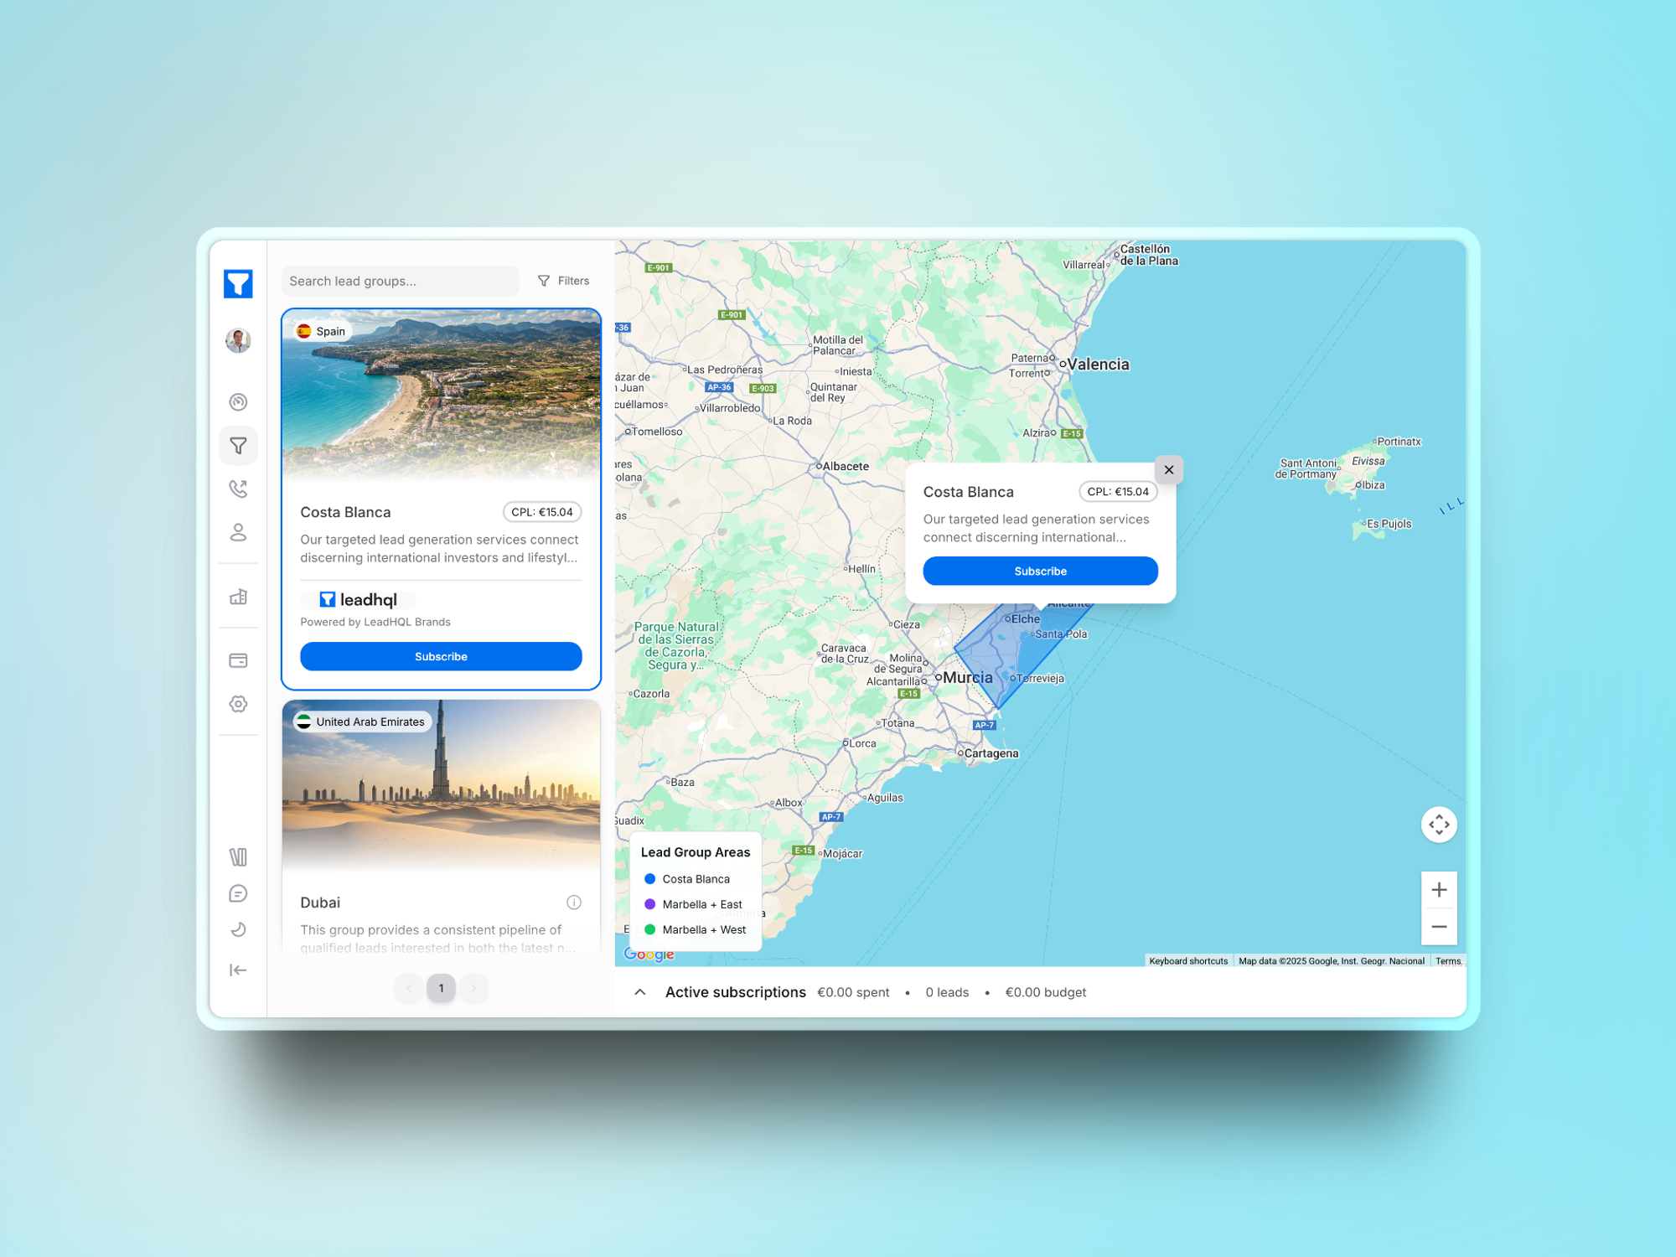Click the 0 leads value
Screen dimensions: 1676x1257
coord(947,992)
